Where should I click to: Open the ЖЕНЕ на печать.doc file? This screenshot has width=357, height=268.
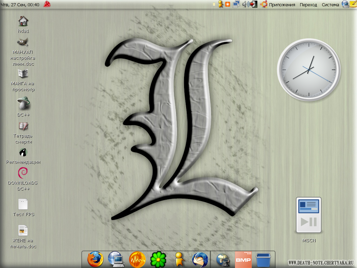click(x=23, y=231)
